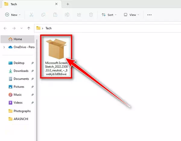Click the Cut scissors icon
181x141 pixels.
[31, 15]
